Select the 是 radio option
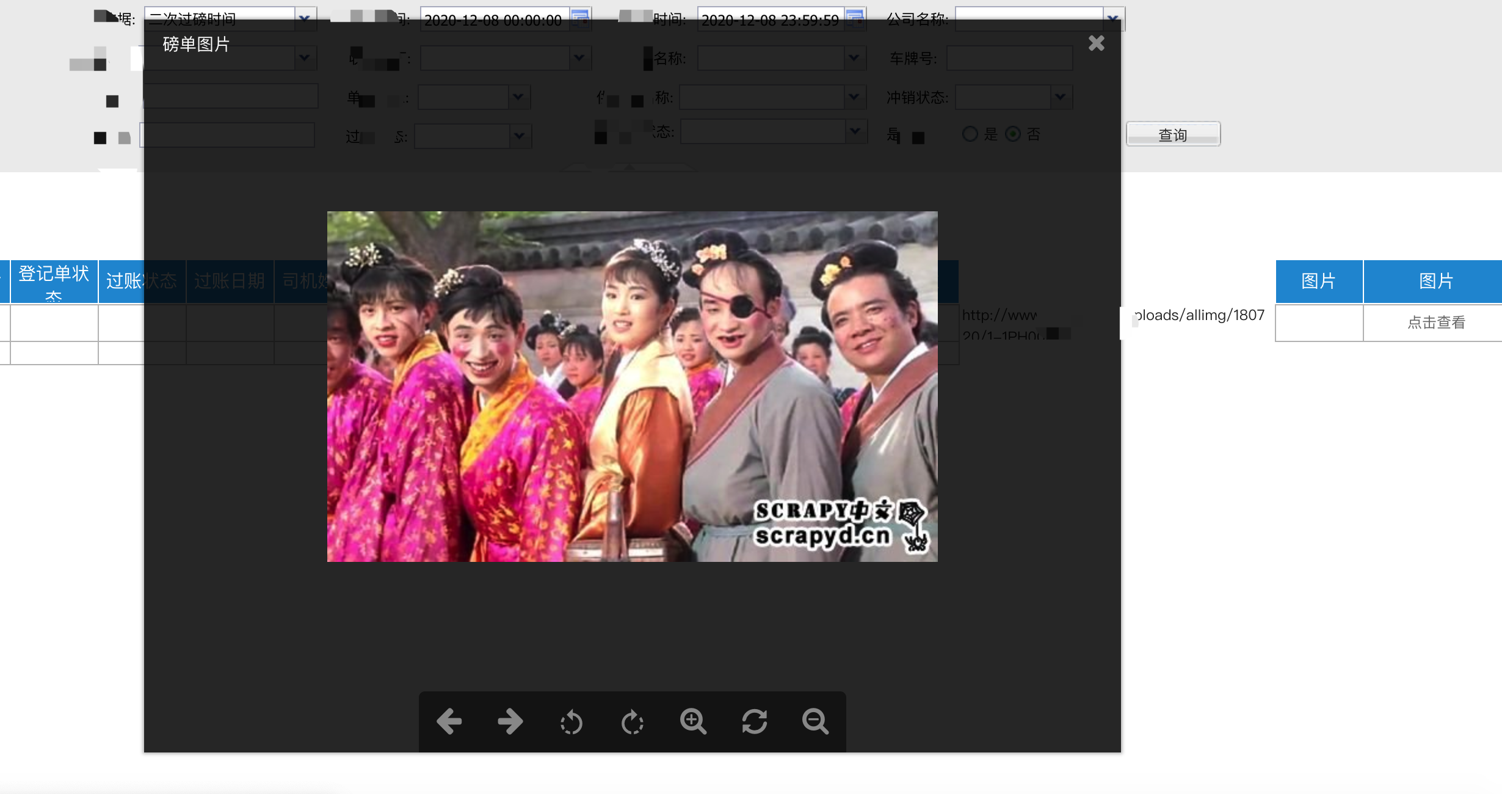 [x=970, y=134]
